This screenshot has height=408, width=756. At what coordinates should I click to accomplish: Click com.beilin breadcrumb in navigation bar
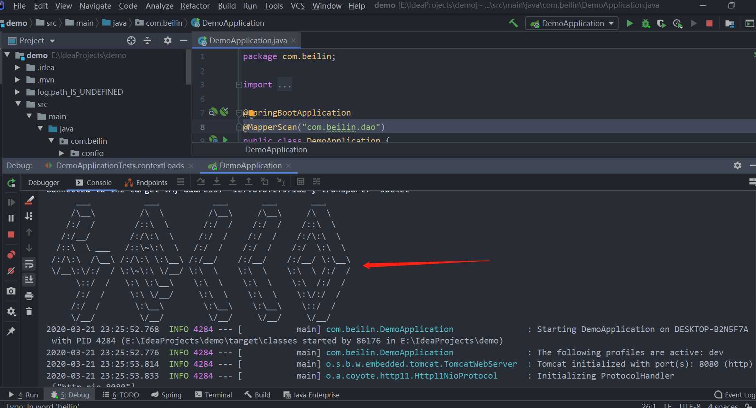tap(160, 23)
